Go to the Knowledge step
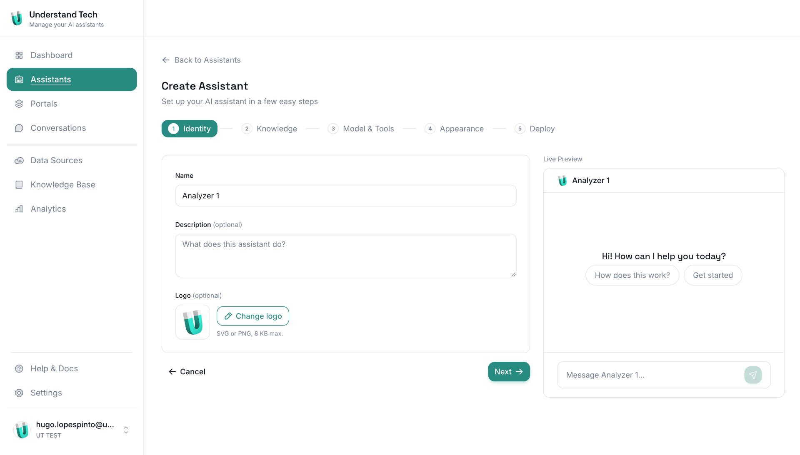 pos(270,129)
